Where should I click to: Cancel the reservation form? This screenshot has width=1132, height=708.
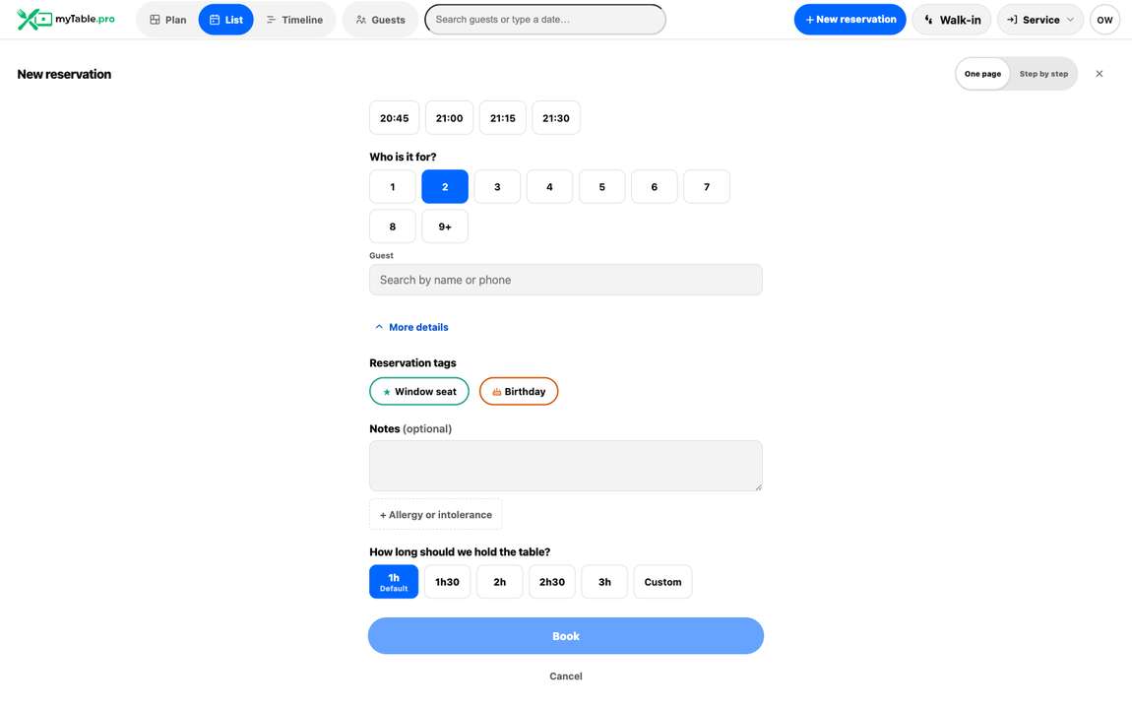(x=566, y=676)
